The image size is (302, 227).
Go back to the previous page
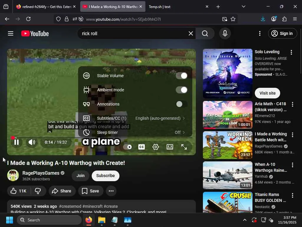point(7,19)
